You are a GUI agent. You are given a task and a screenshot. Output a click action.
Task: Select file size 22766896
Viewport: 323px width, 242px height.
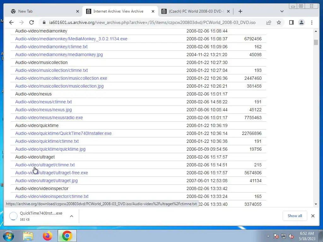point(252,133)
